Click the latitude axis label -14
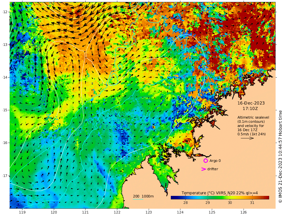Viewport: 282px width, 218px height. (5, 77)
